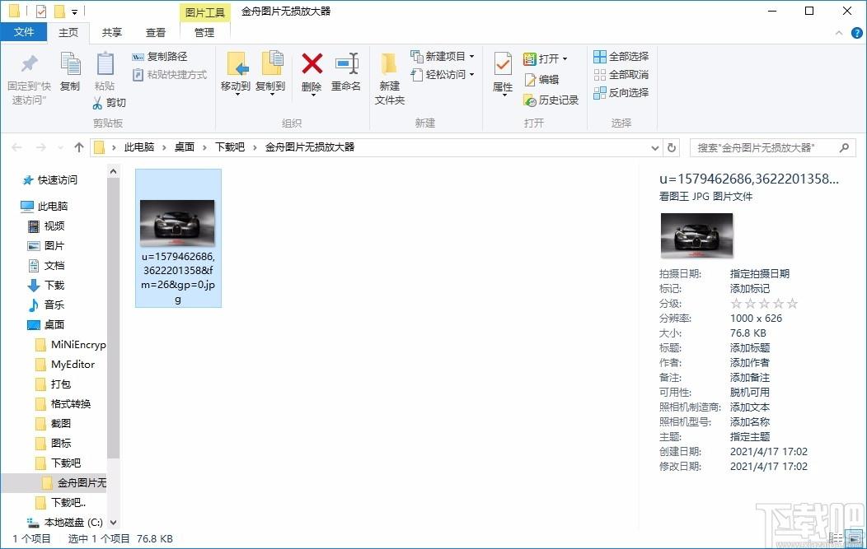Click the Delete (删除) red X icon

pyautogui.click(x=312, y=64)
